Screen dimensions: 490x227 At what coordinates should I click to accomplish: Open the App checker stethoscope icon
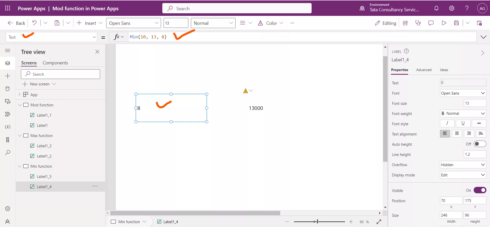pos(418,23)
